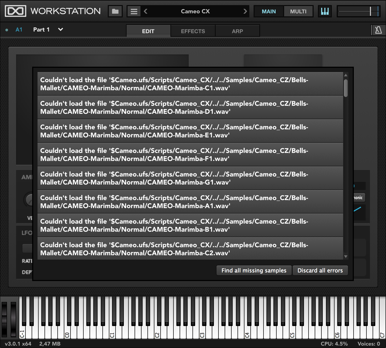Adjust the master volume slider
Viewport: 386px width, 348px height.
(358, 11)
